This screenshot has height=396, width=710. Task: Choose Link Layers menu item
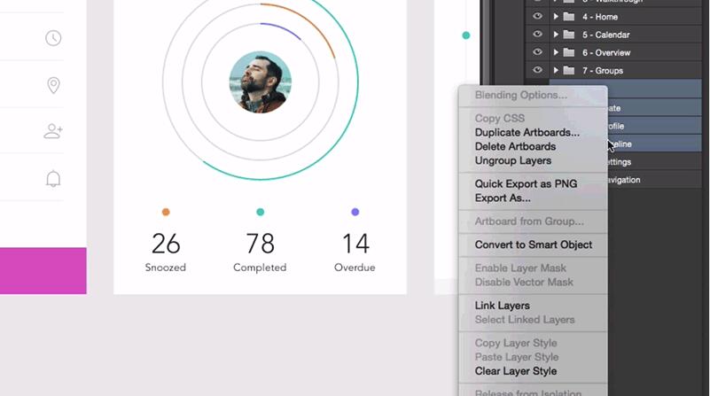(x=503, y=306)
